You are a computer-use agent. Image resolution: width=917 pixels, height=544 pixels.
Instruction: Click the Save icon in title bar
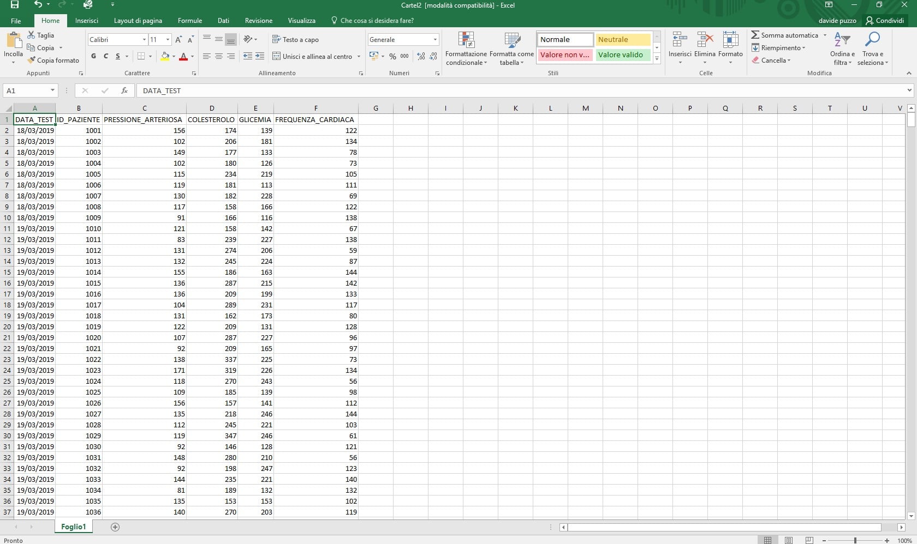[15, 5]
